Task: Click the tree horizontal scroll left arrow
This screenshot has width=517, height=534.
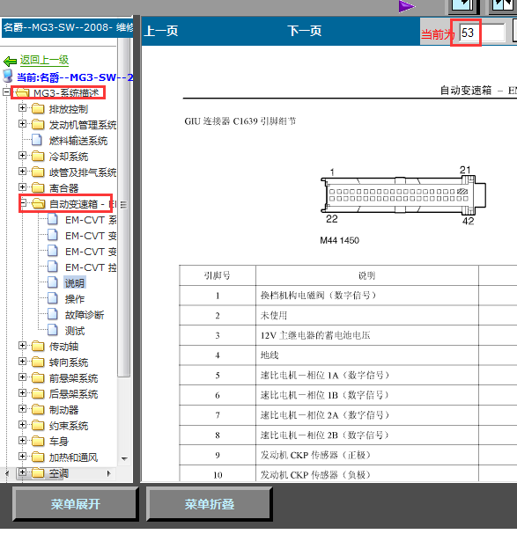Action: 7,473
